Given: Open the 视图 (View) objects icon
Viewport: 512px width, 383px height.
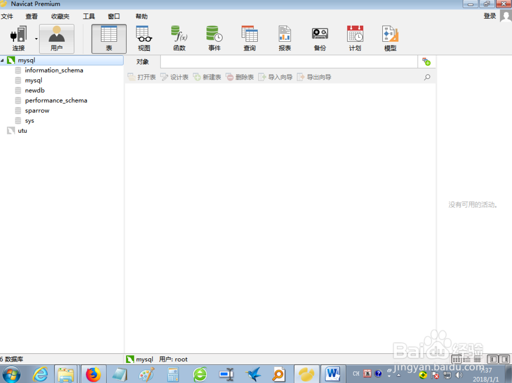Looking at the screenshot, I should 144,39.
